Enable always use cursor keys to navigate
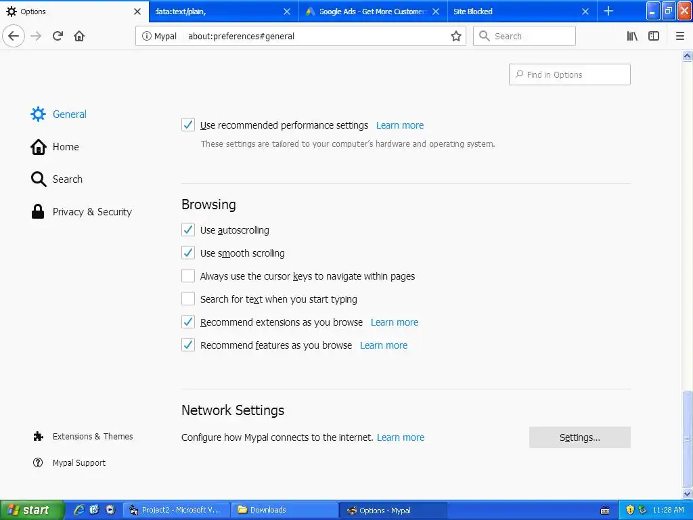The image size is (693, 520). pyautogui.click(x=188, y=276)
